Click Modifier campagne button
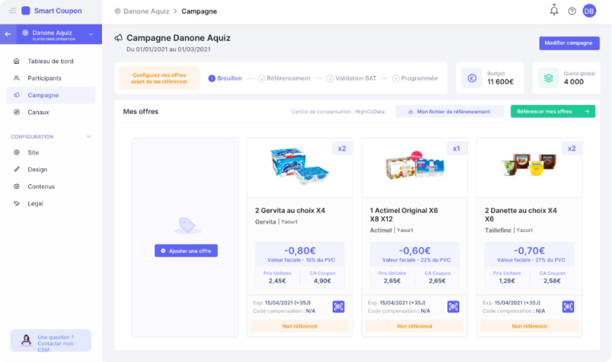This screenshot has height=362, width=612. (x=569, y=43)
